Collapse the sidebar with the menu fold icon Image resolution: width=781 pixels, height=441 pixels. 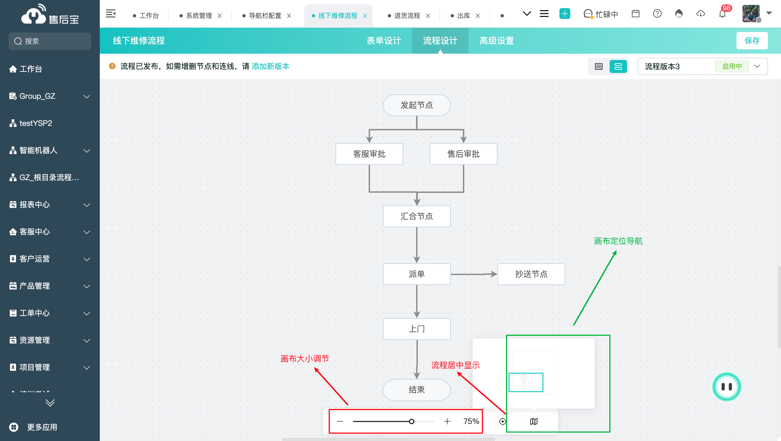pyautogui.click(x=111, y=14)
